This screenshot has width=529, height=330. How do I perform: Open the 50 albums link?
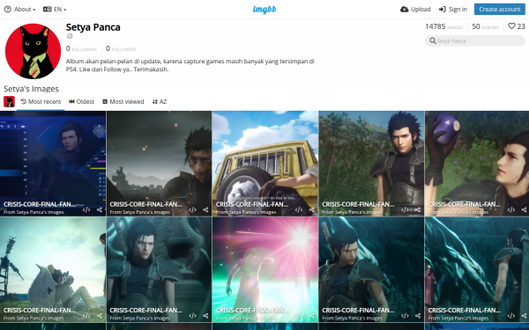[486, 26]
